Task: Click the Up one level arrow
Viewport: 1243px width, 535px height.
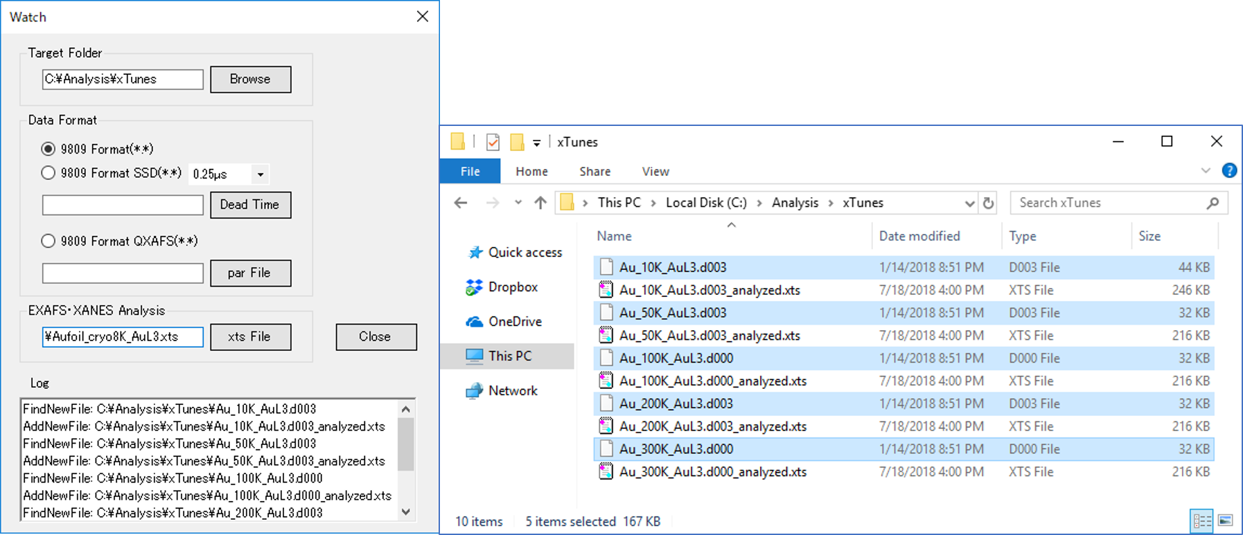Action: (x=540, y=203)
